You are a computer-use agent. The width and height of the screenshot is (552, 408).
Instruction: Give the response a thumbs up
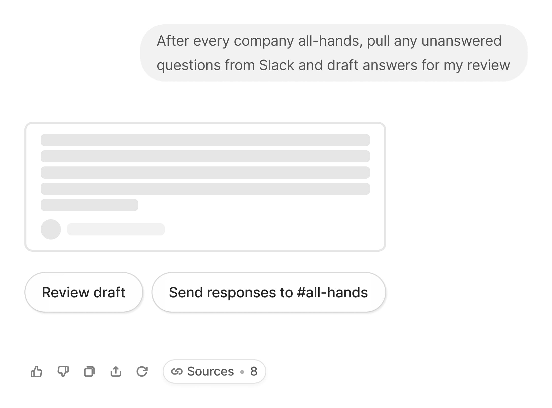37,371
